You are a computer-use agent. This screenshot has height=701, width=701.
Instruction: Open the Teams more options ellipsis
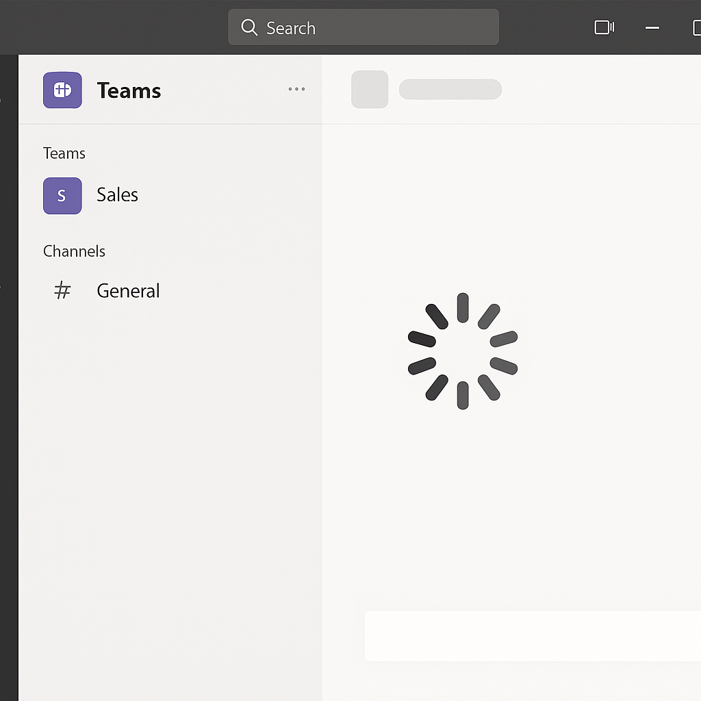(x=296, y=89)
